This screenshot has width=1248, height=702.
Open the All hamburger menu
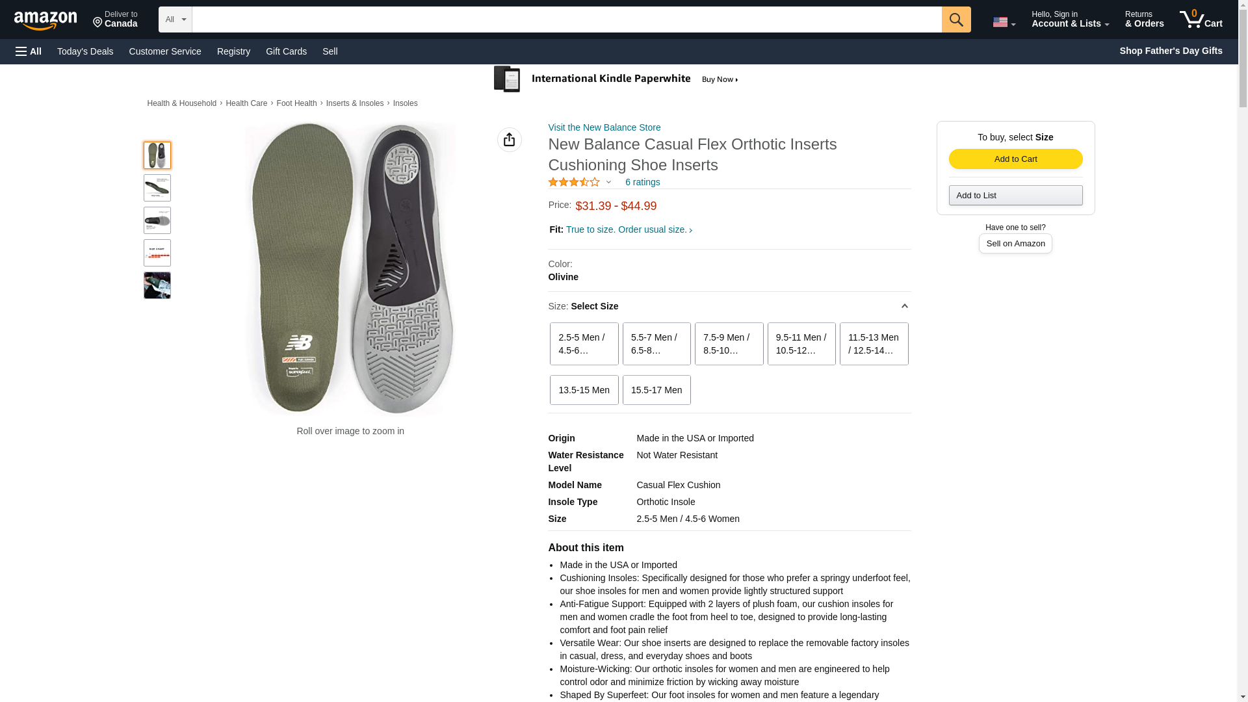click(x=29, y=51)
